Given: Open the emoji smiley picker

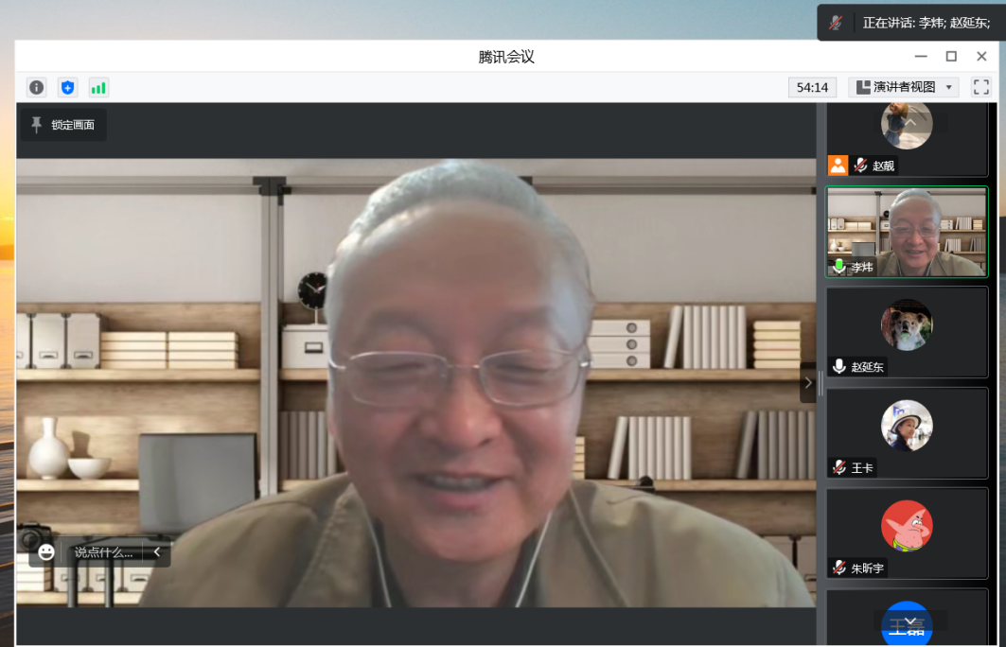Looking at the screenshot, I should tap(46, 551).
